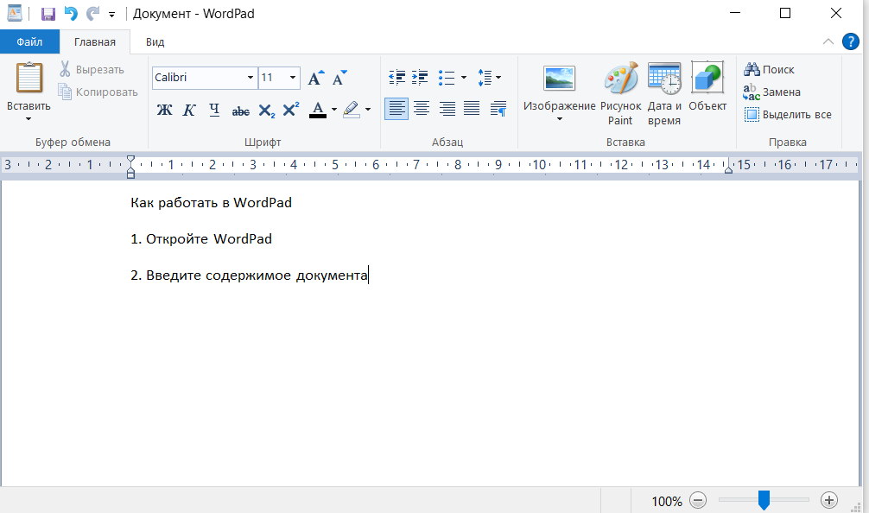Click the Замена replace button
The image size is (869, 513).
click(772, 92)
